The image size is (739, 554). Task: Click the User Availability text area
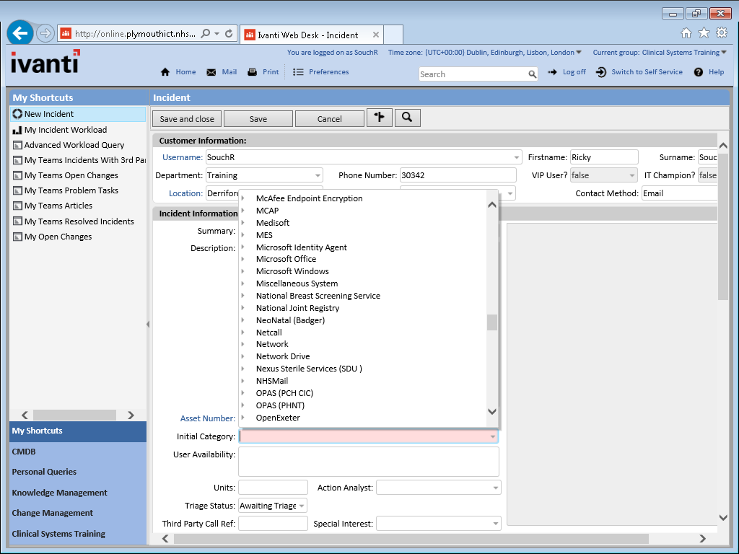[x=369, y=462]
